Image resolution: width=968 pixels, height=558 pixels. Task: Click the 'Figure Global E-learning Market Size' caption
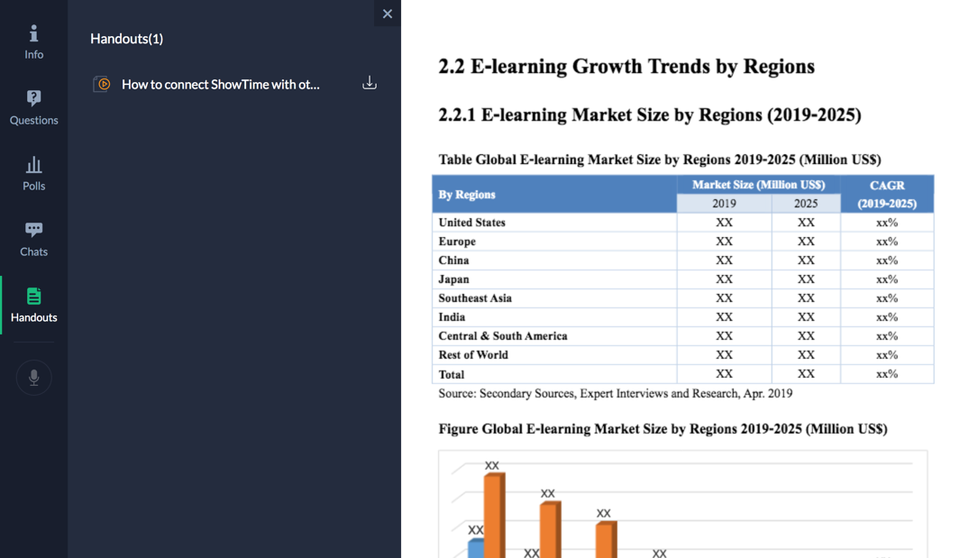[662, 429]
